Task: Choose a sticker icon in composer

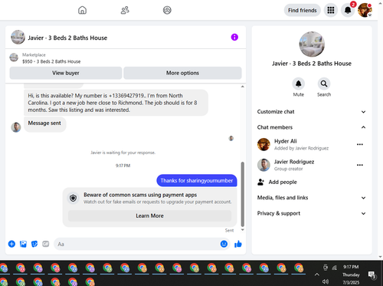Action: tap(34, 244)
